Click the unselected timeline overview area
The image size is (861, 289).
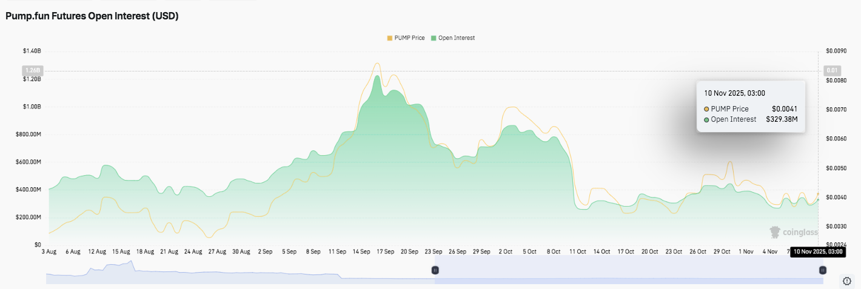(240, 270)
